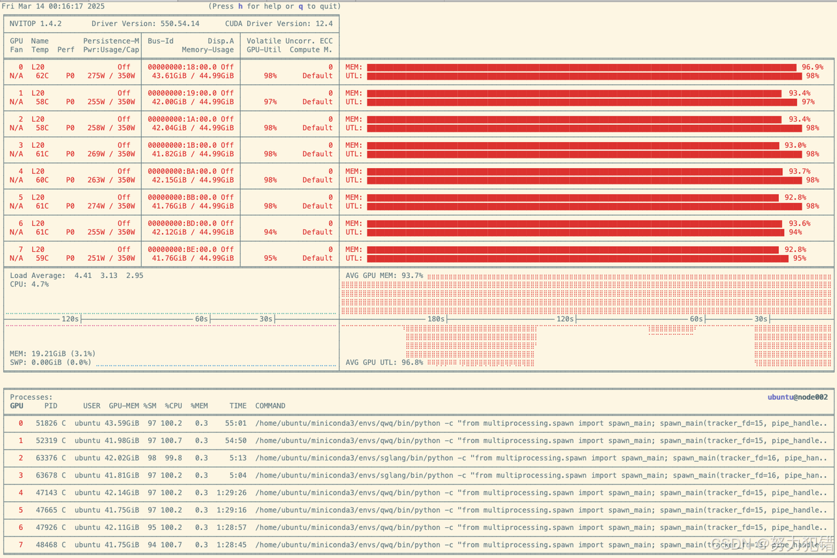Select GPU 2 bus ID 00000000:1A:00.0
This screenshot has width=837, height=558.
pyautogui.click(x=182, y=119)
